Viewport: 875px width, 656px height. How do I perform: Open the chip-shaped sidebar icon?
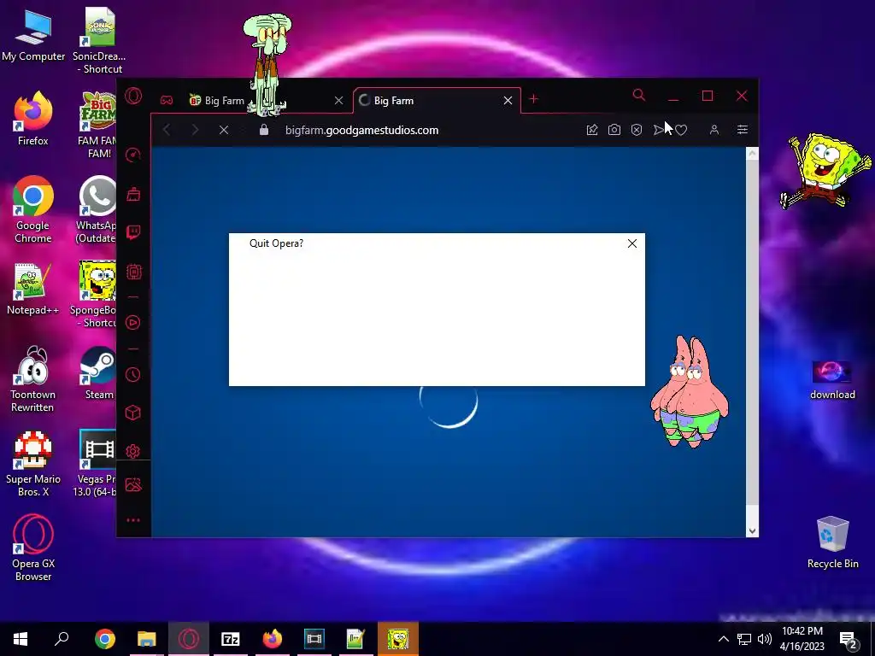133,272
